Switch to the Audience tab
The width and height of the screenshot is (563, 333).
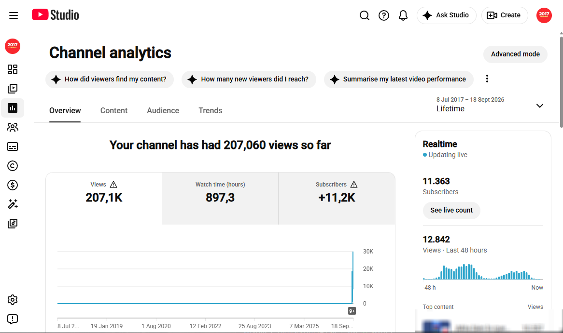[x=163, y=110]
